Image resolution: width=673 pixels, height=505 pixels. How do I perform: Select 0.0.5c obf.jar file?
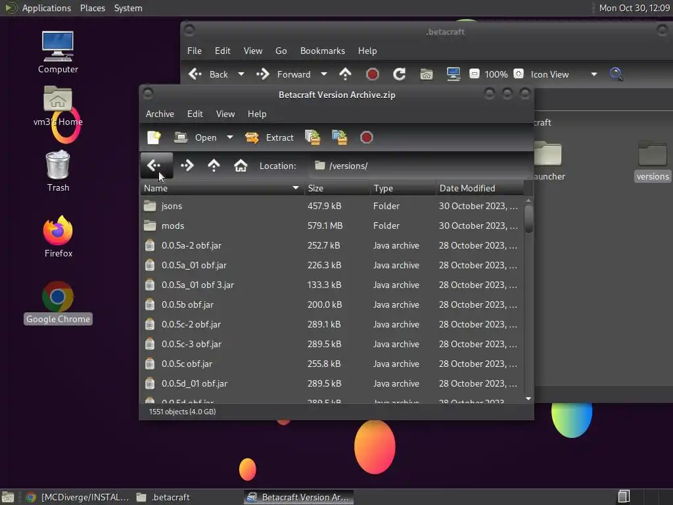click(332, 364)
